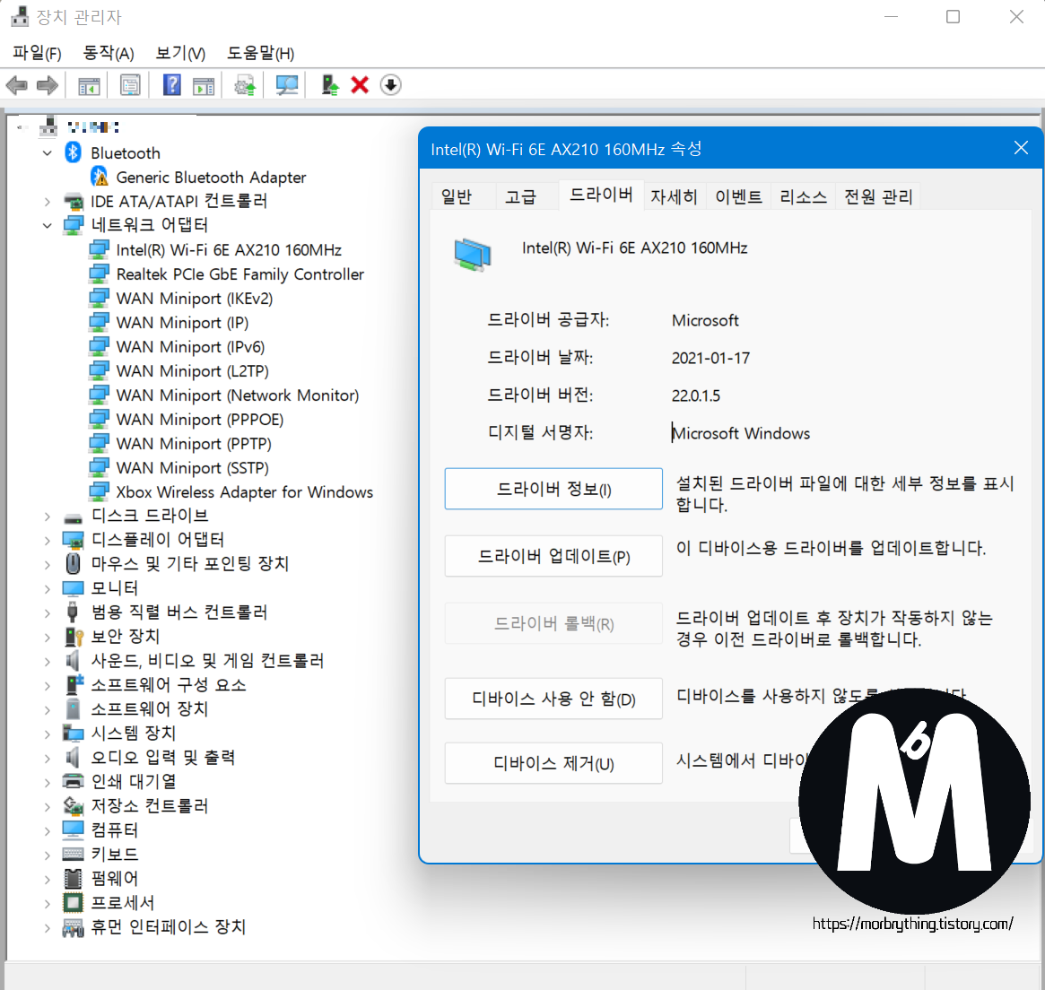The height and width of the screenshot is (990, 1045).
Task: Expand the 오디오 입력 및 출력 category
Action: pyautogui.click(x=48, y=758)
